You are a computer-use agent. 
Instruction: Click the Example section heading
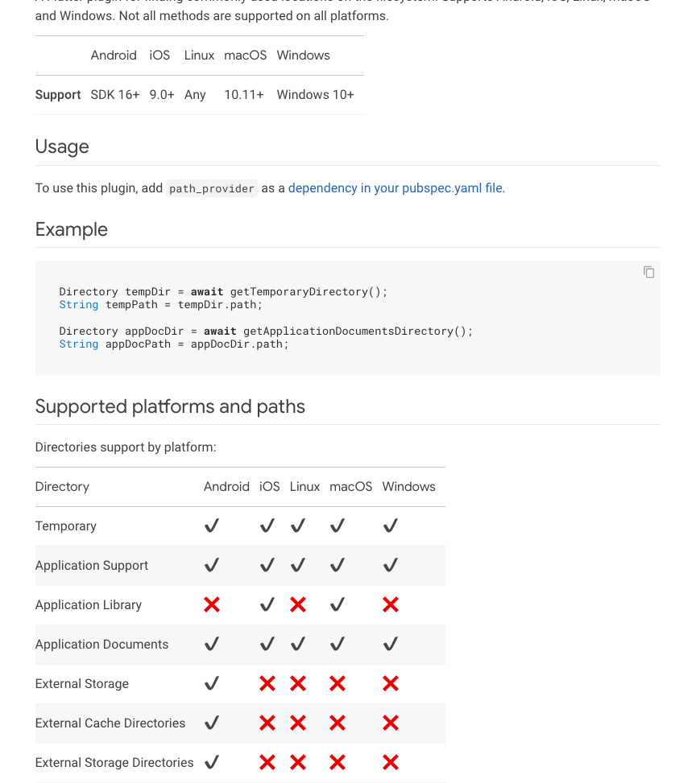(72, 229)
